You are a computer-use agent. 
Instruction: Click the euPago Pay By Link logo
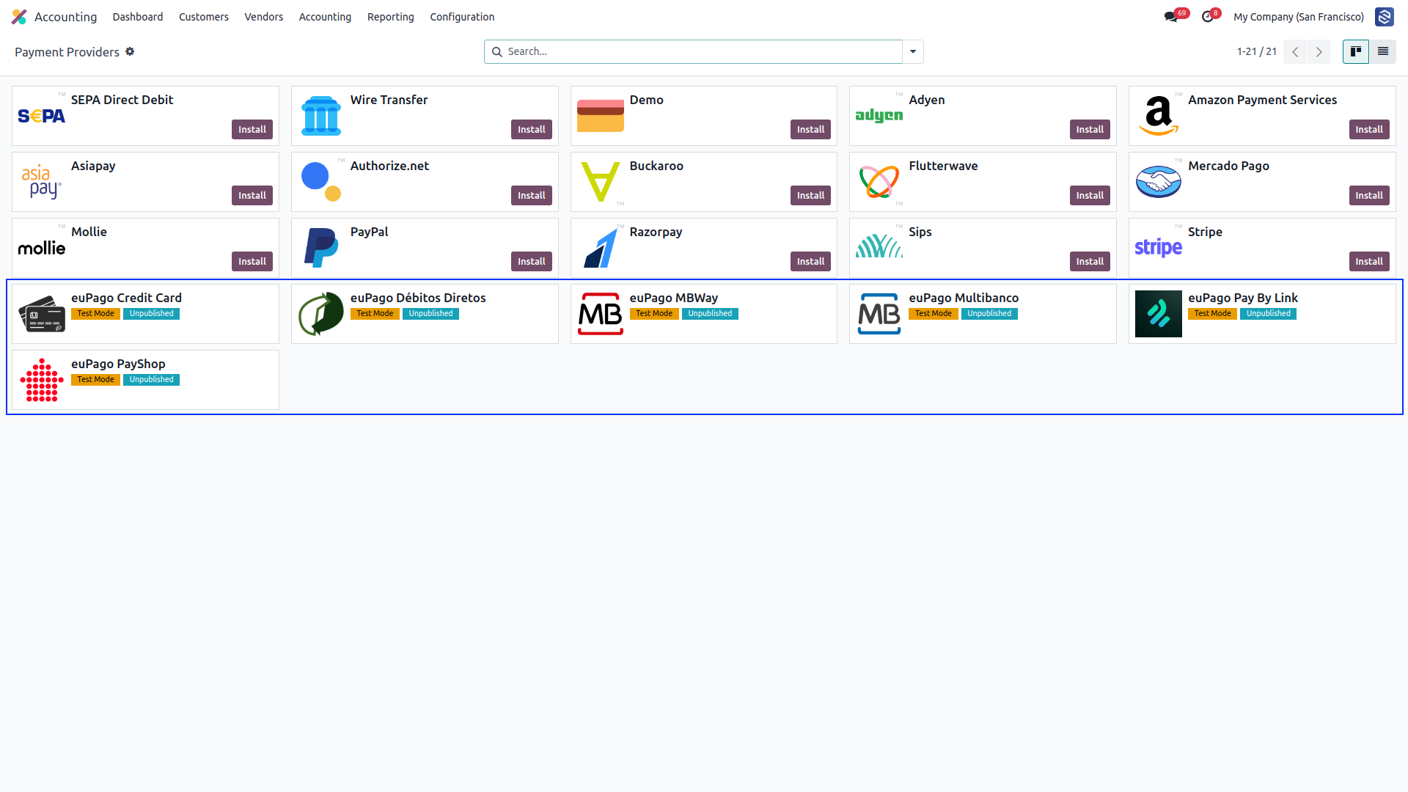point(1159,314)
